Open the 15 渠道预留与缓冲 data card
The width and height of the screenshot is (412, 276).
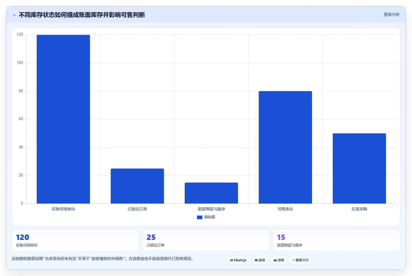point(336,240)
